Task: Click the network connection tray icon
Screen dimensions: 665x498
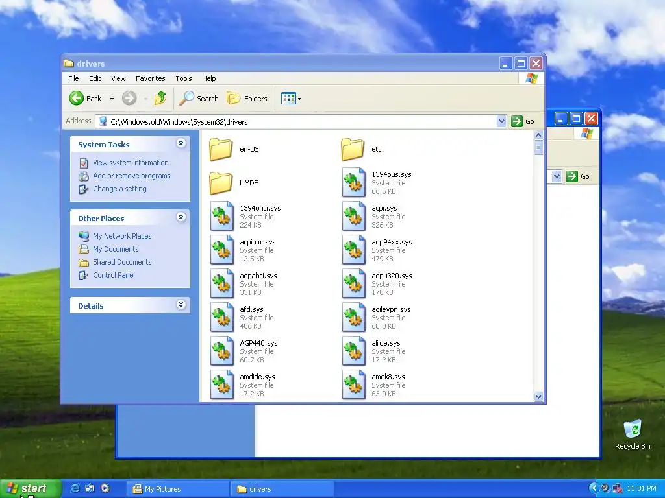Action: [x=617, y=488]
